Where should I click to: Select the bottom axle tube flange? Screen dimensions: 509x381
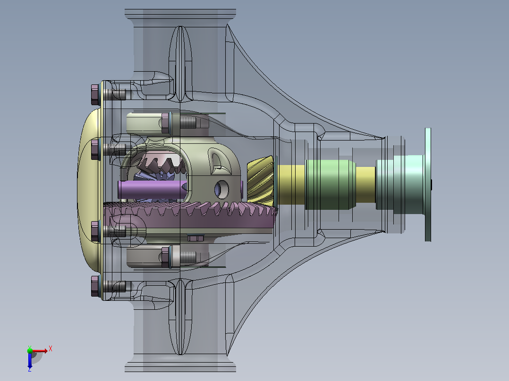pyautogui.click(x=180, y=367)
